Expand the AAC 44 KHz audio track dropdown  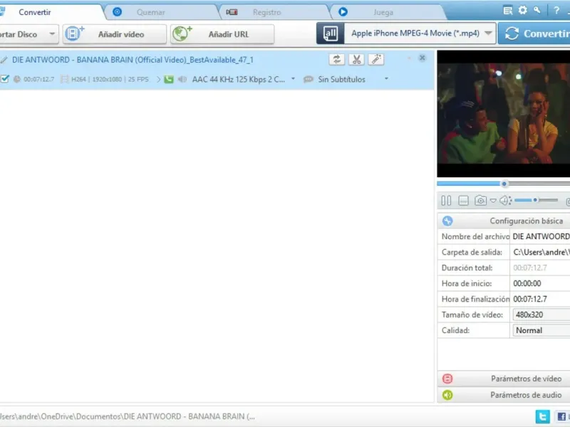point(293,79)
